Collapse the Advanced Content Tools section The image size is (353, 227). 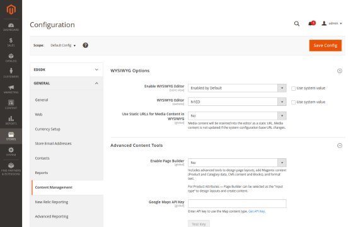[x=340, y=146]
